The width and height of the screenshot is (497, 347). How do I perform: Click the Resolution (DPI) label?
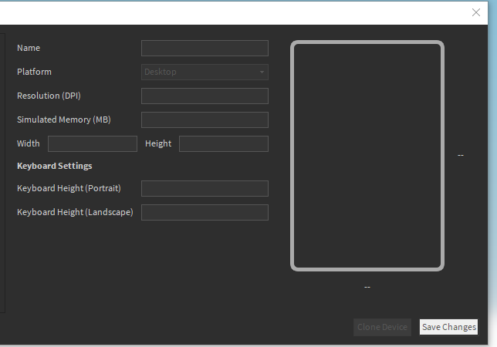pos(49,96)
